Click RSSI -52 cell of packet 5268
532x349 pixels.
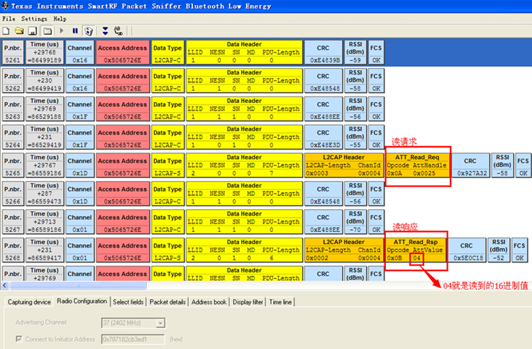[499, 250]
